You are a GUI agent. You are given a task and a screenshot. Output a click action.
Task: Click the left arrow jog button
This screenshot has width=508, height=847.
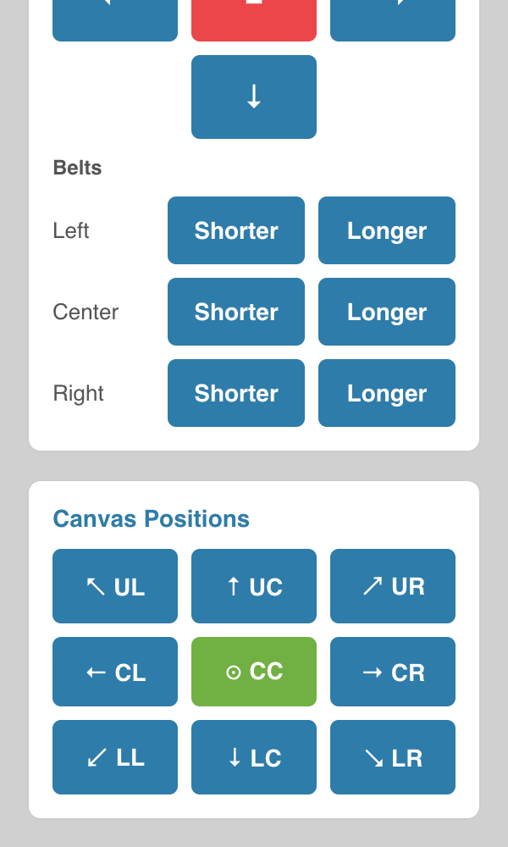(x=115, y=20)
